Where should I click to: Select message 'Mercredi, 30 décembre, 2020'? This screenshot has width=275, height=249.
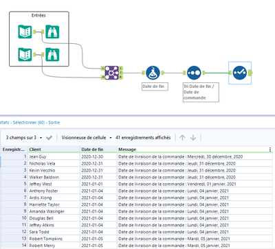pos(195,156)
